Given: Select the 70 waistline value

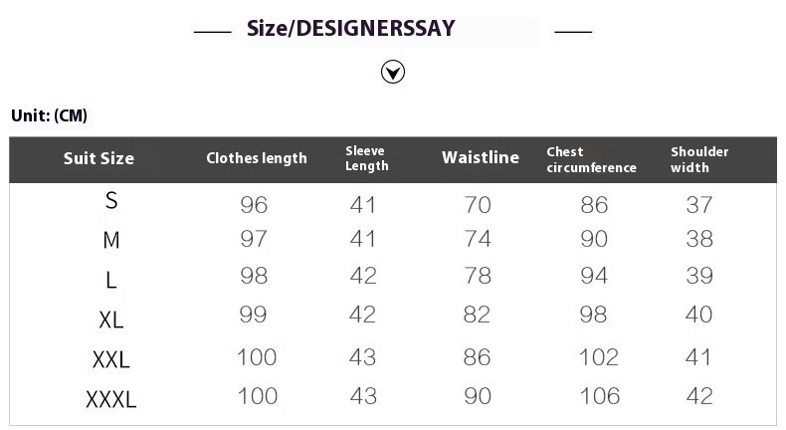Looking at the screenshot, I should pos(478,205).
